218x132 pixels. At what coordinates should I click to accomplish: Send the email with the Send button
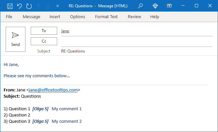16,39
